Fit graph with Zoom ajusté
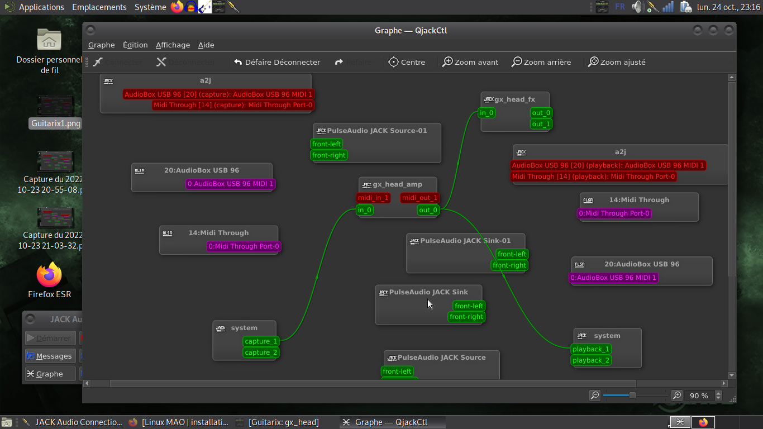The height and width of the screenshot is (429, 763). tap(617, 62)
